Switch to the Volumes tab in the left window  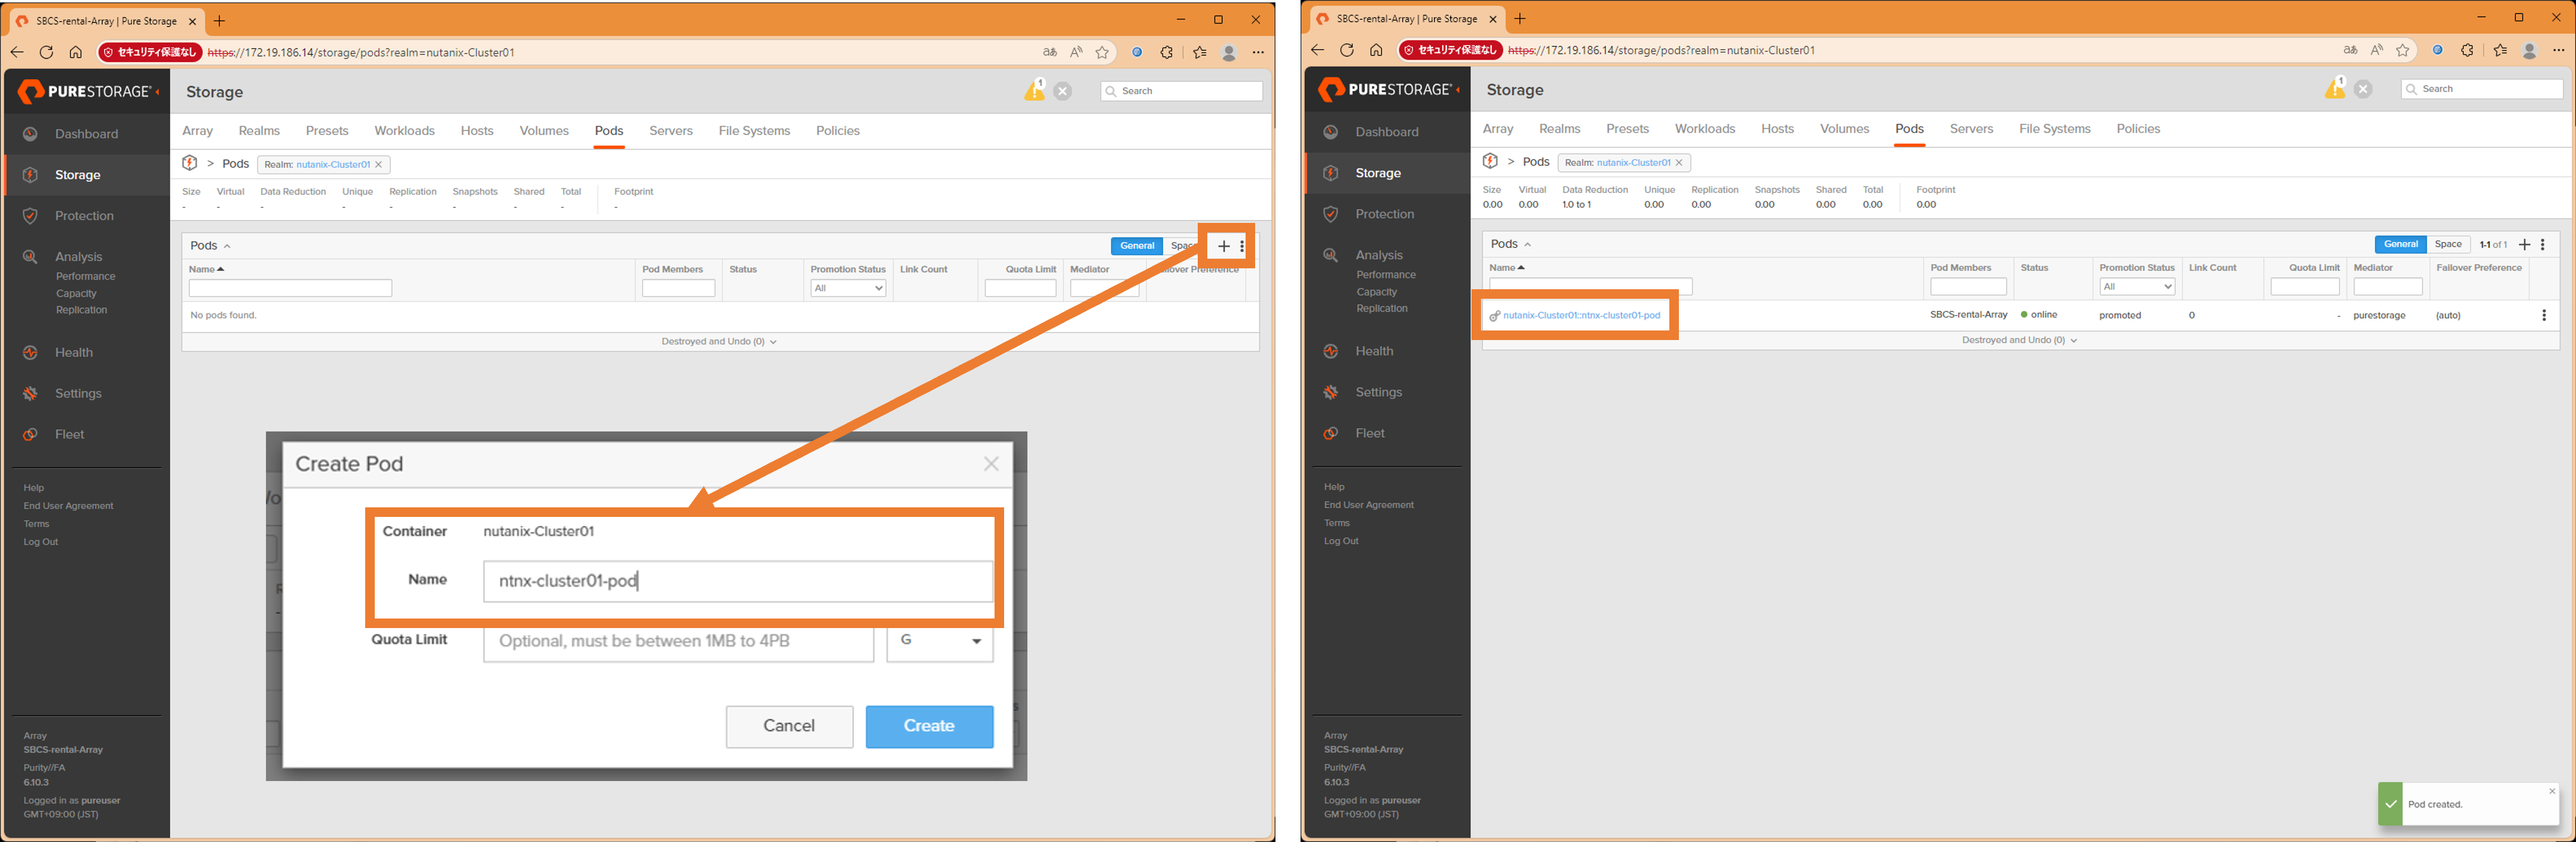544,131
